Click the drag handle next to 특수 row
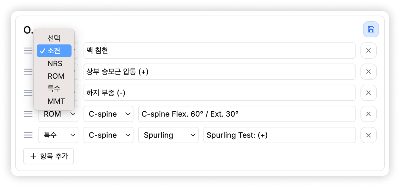 coord(28,135)
